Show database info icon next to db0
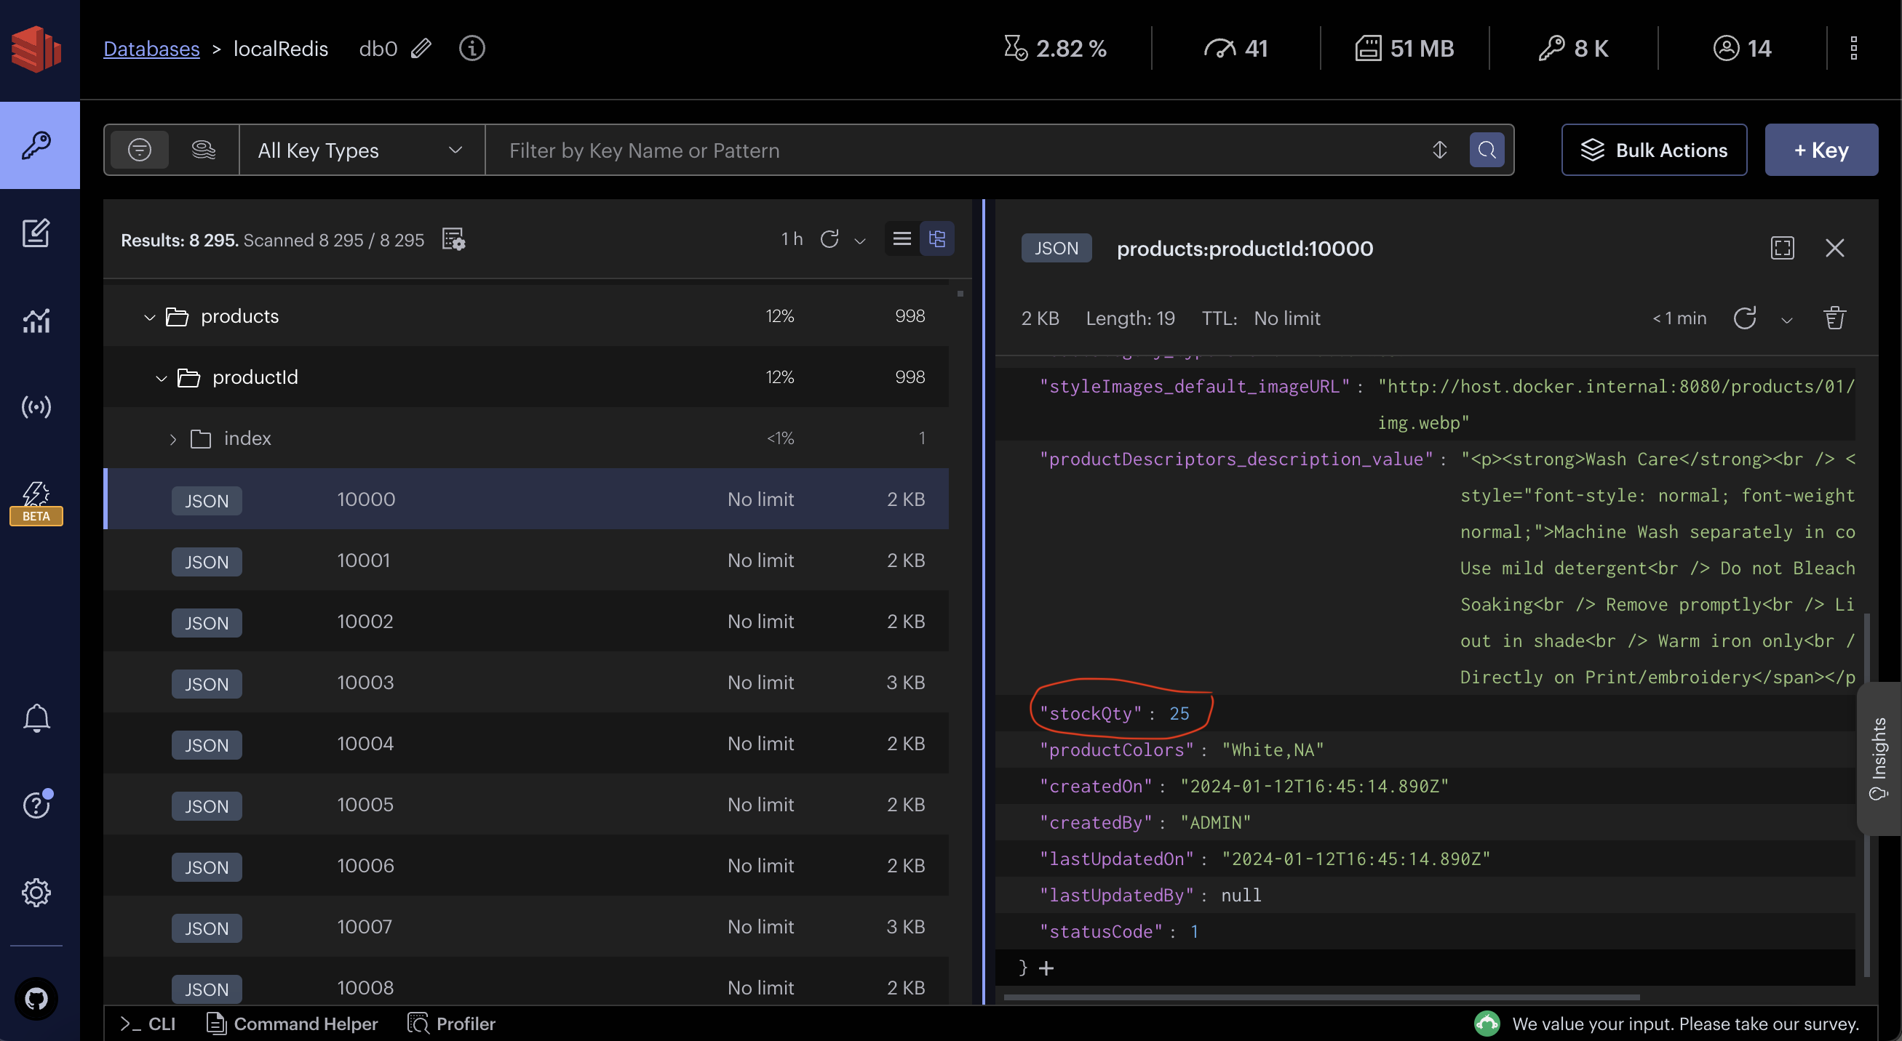This screenshot has width=1902, height=1041. click(x=471, y=49)
